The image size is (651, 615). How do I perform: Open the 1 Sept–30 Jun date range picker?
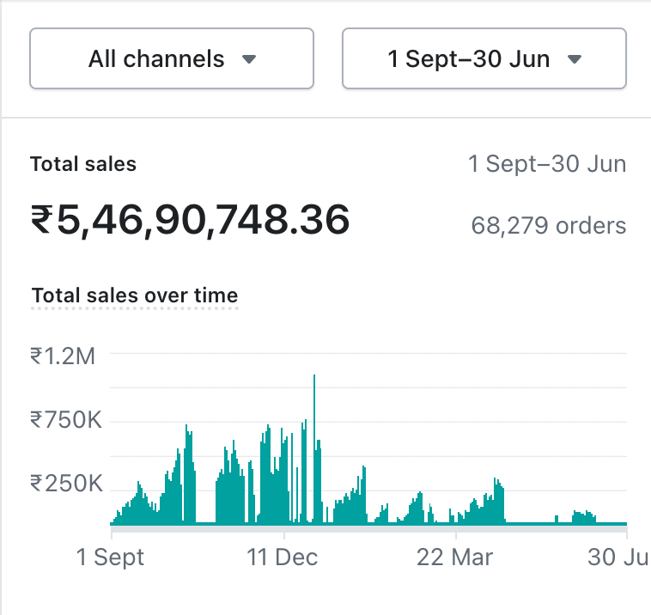(x=484, y=59)
